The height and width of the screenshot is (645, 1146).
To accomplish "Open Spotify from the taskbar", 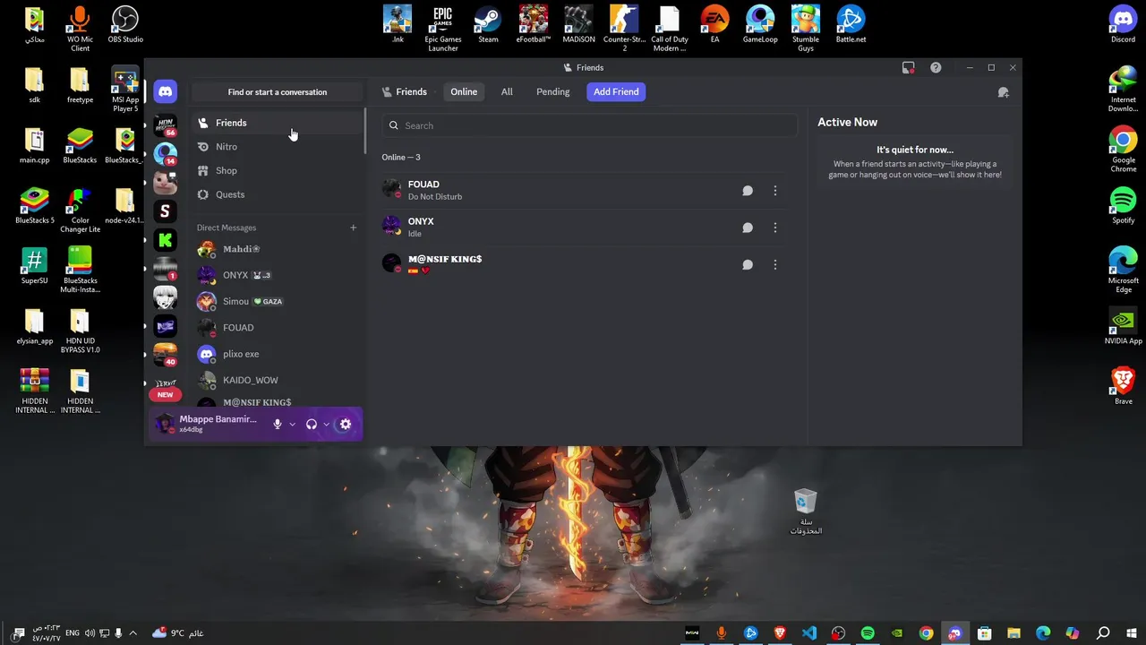I will click(x=868, y=633).
